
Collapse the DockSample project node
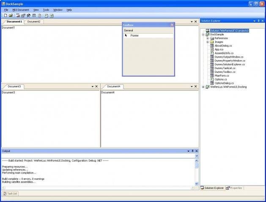(203, 35)
